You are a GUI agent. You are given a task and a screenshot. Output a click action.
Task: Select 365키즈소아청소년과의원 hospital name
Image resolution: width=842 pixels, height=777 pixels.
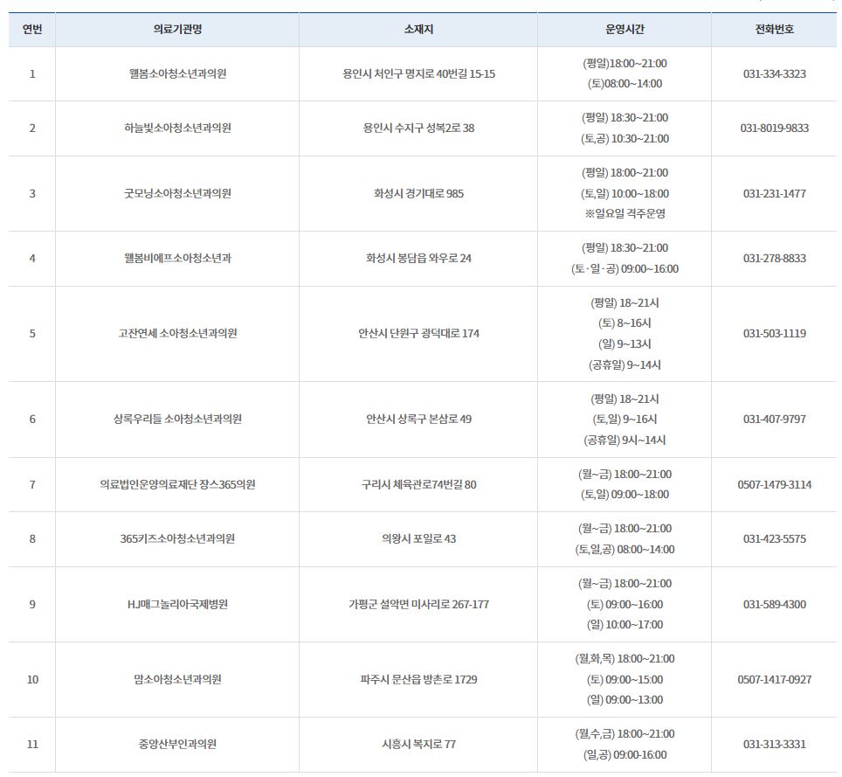(177, 538)
